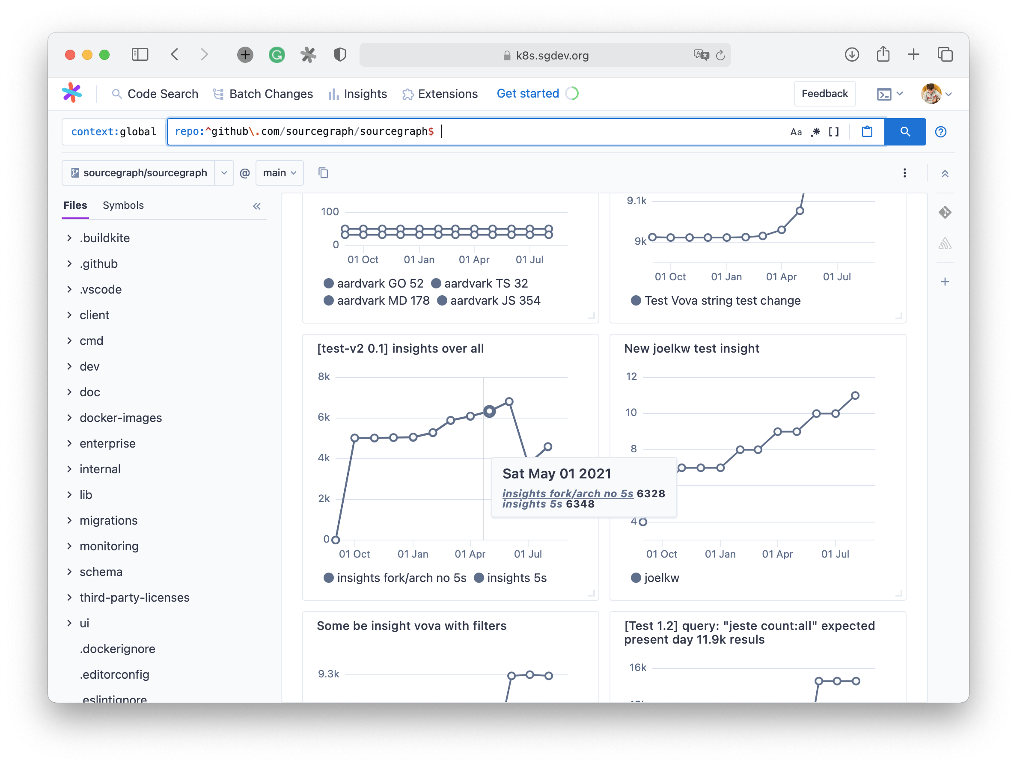Click the Grammarly extension icon

coord(277,55)
